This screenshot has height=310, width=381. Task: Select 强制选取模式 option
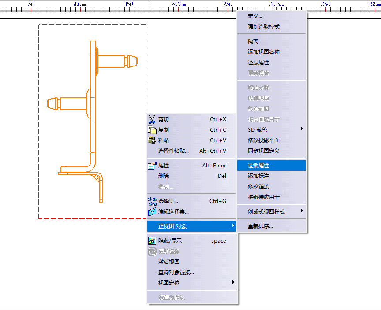coord(263,27)
